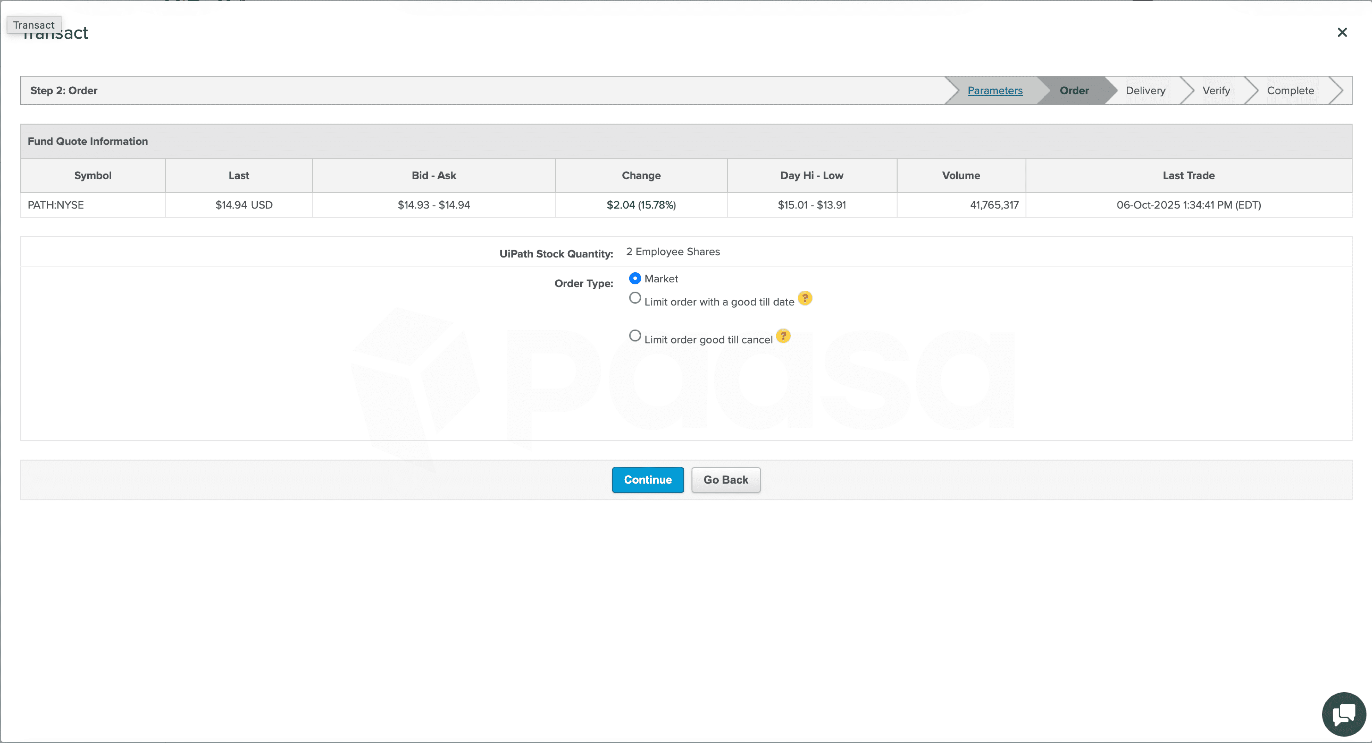Click the Order step in wizard
Viewport: 1372px width, 743px height.
[x=1074, y=90]
